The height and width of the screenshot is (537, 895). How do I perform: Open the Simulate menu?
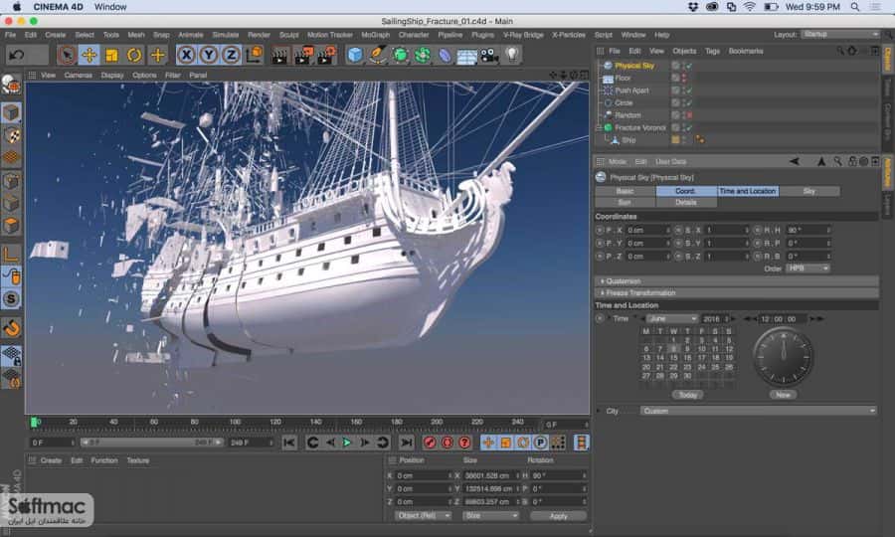(226, 35)
